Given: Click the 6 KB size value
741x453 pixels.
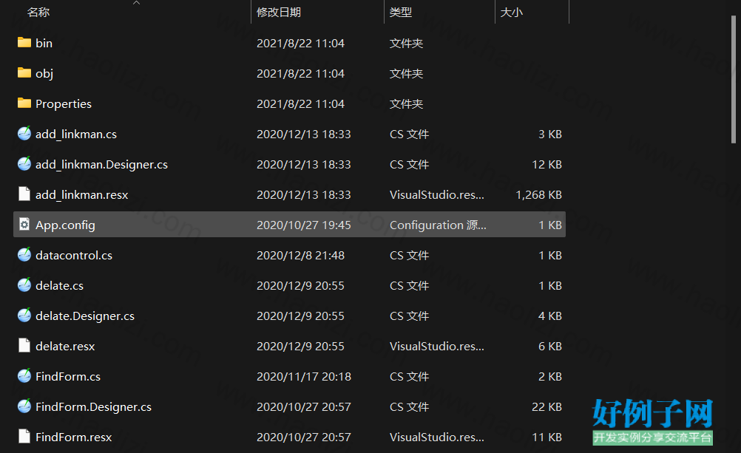Looking at the screenshot, I should (550, 346).
